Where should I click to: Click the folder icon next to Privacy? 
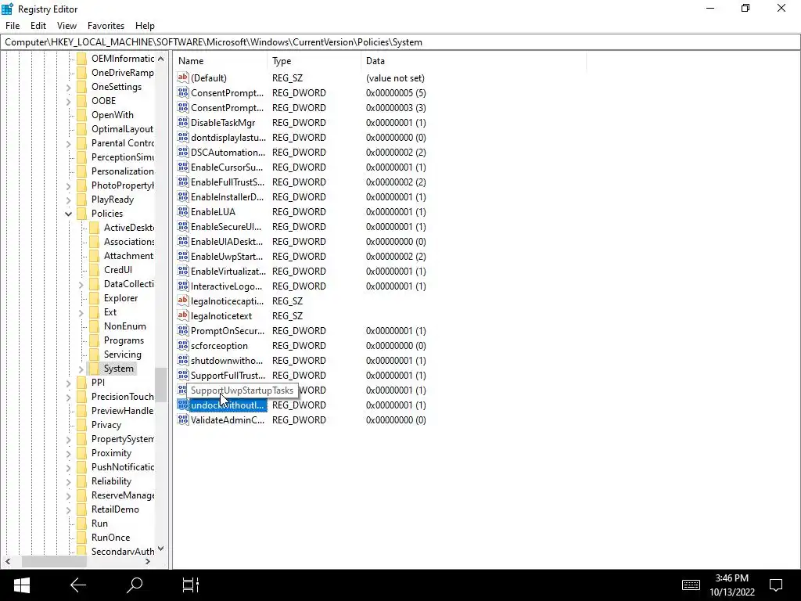(81, 425)
